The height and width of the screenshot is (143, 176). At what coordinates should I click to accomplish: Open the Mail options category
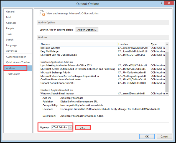(9, 17)
